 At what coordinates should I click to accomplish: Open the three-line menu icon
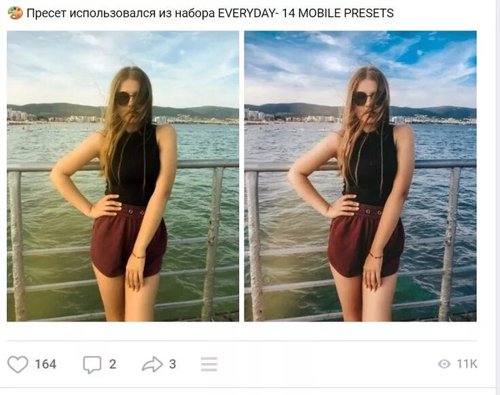click(209, 364)
